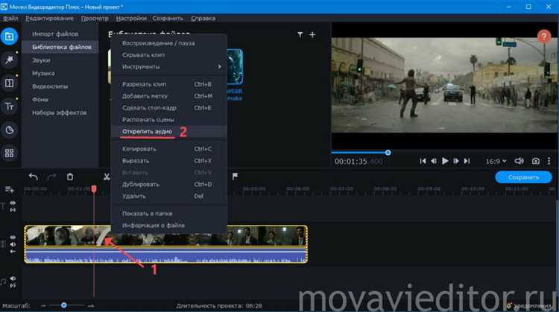The height and width of the screenshot is (312, 559).
Task: Open the Редактирование menu
Action: point(49,18)
